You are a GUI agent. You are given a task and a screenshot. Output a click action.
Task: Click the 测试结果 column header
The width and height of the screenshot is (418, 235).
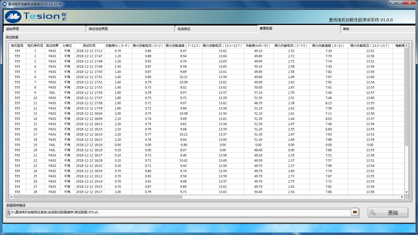[x=52, y=45]
